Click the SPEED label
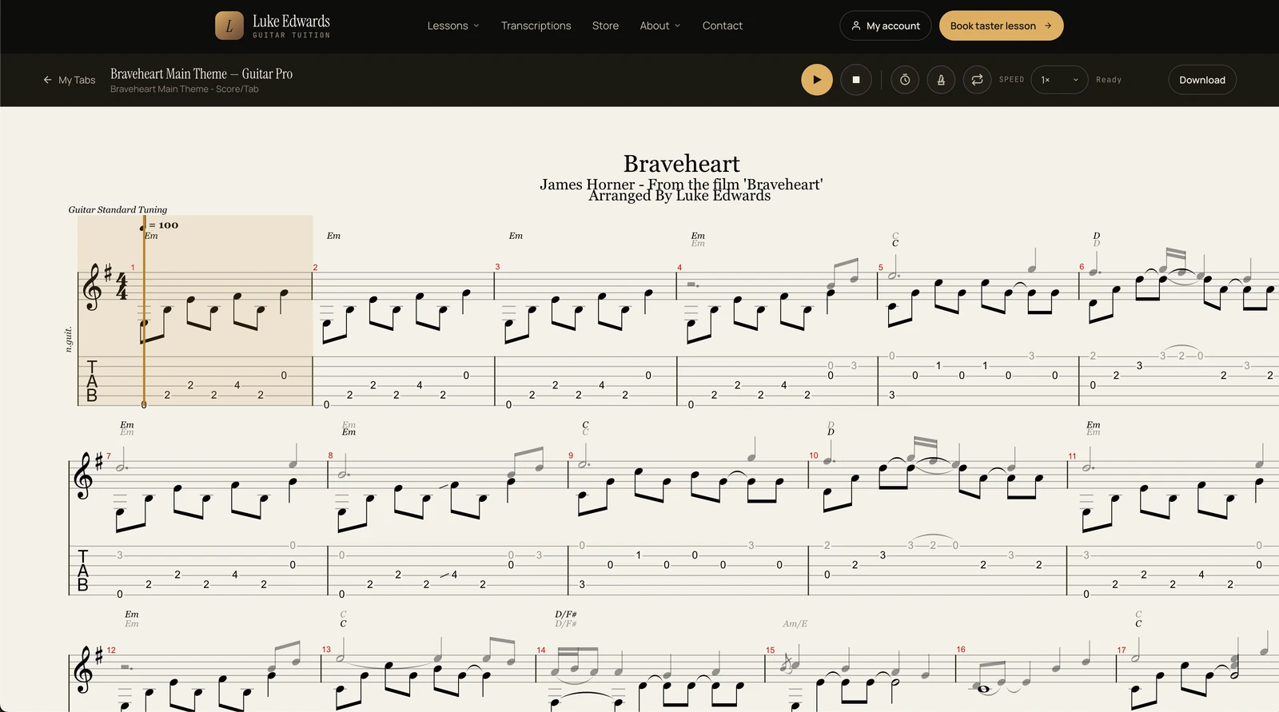Viewport: 1279px width, 712px height. [1011, 80]
